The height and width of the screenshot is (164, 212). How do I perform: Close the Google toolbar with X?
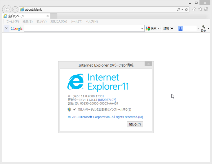[x=6, y=28]
